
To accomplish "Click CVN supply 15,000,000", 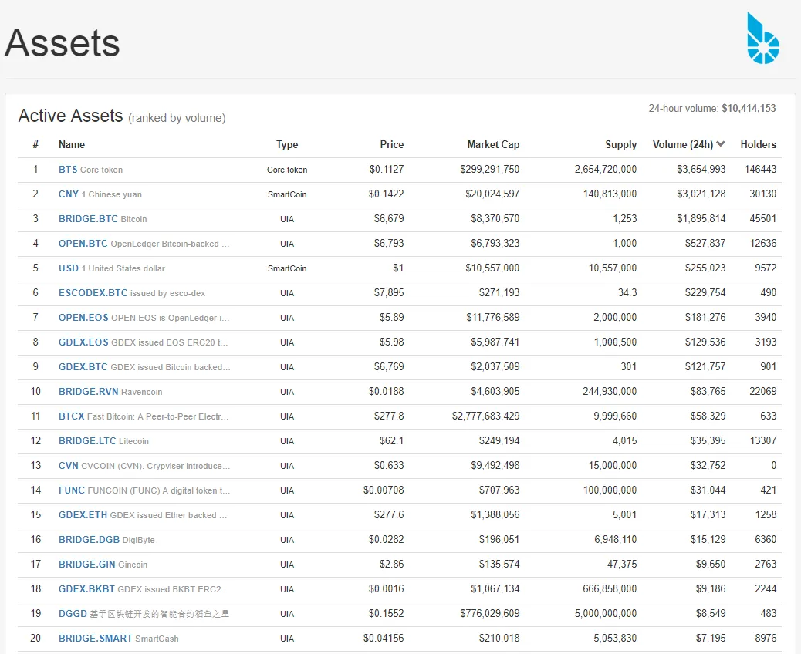I will point(613,465).
